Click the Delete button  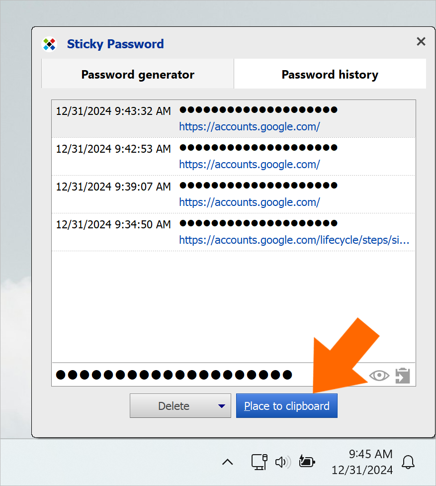[x=174, y=406]
